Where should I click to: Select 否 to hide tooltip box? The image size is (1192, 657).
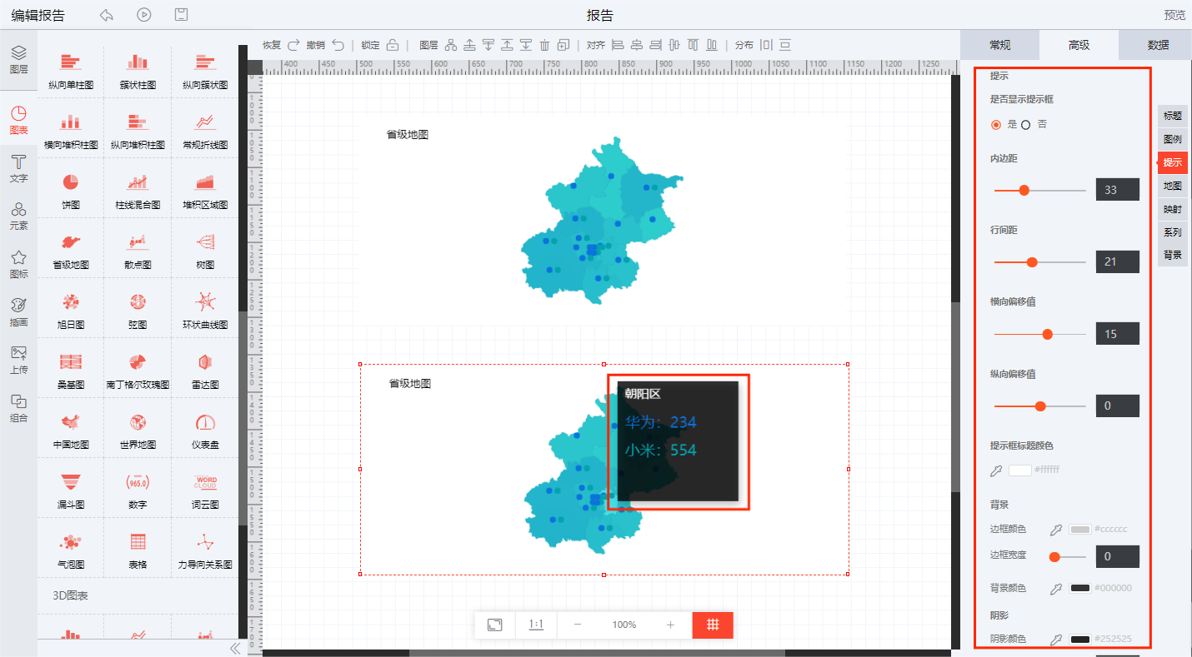click(1025, 125)
